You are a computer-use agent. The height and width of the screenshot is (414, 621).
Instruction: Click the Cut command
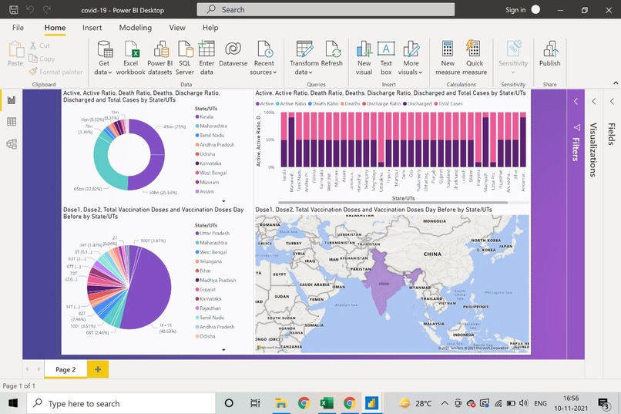[39, 45]
